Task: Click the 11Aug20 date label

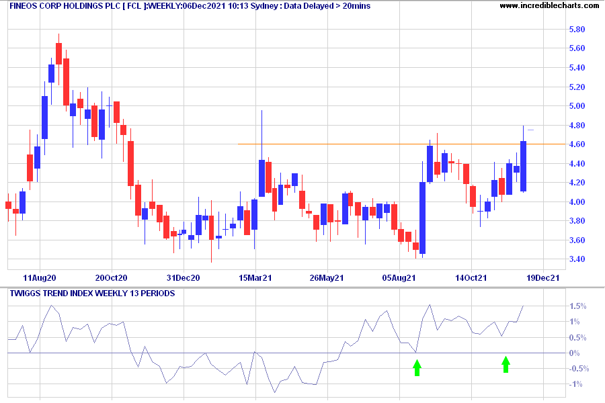Action: pos(40,277)
